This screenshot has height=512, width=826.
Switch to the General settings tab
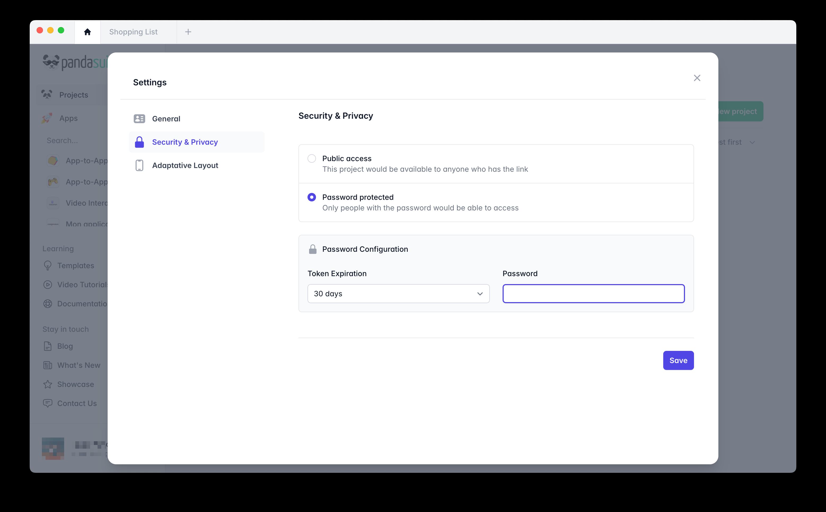(x=166, y=118)
